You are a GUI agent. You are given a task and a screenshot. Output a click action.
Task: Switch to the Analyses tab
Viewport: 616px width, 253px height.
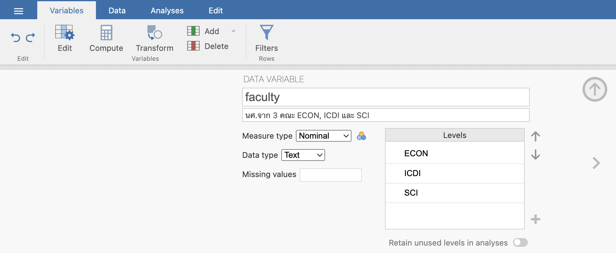pyautogui.click(x=167, y=11)
